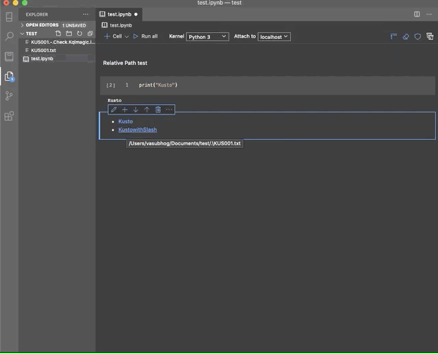Click the add Cell button
438x353 pixels.
tap(113, 36)
